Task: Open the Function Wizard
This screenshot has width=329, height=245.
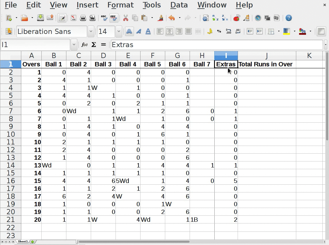Action: click(84, 45)
